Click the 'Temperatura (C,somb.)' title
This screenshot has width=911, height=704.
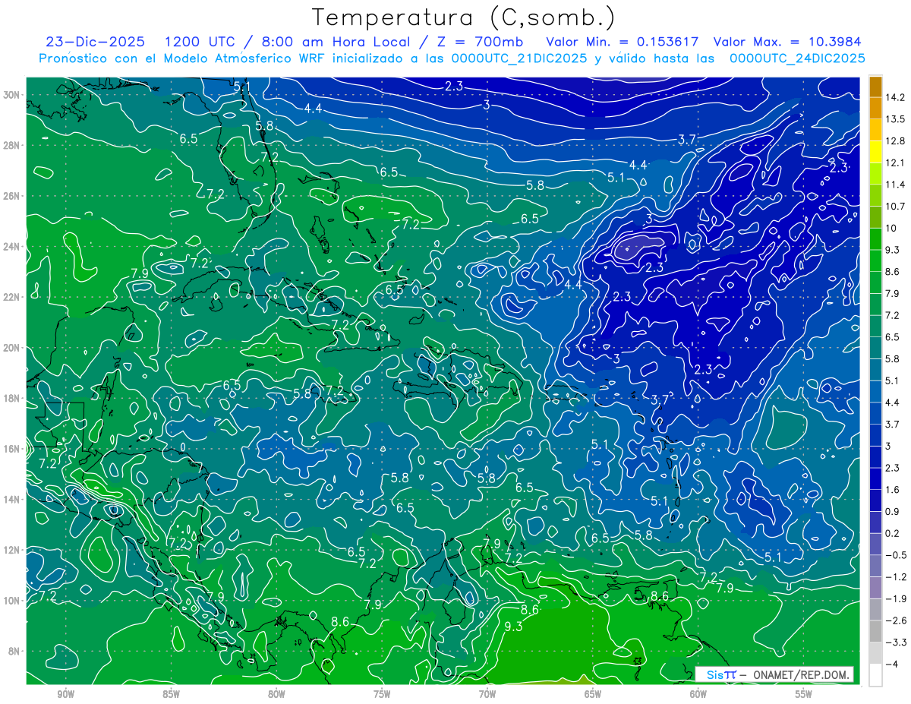point(464,17)
